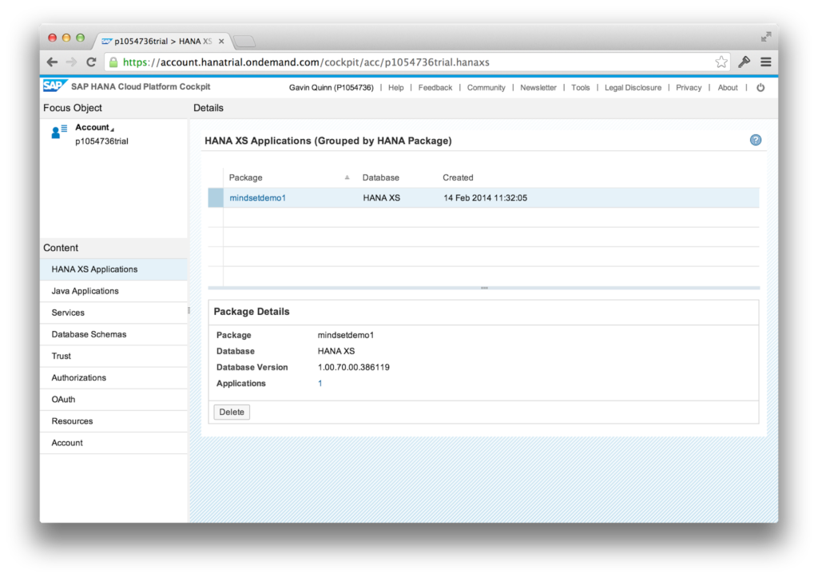The height and width of the screenshot is (578, 818).
Task: Click the About link
Action: point(728,88)
